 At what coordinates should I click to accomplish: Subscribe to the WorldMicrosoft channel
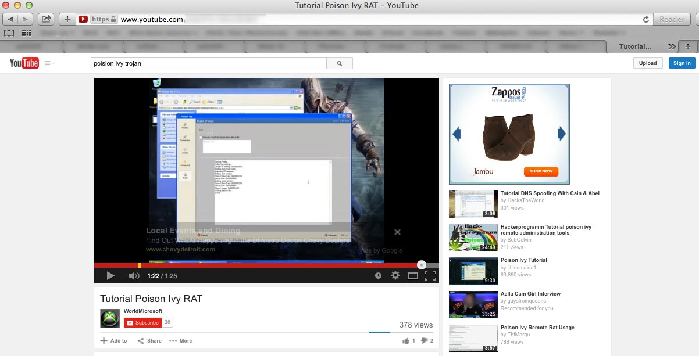pos(142,323)
